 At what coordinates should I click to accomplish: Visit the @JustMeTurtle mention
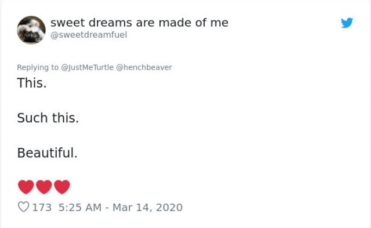(x=88, y=67)
